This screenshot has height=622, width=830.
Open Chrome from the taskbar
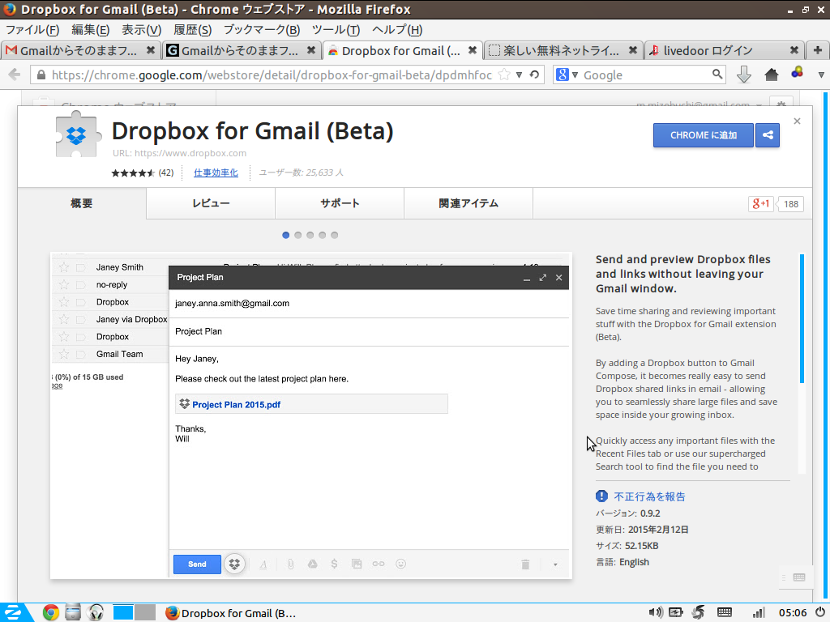(51, 612)
